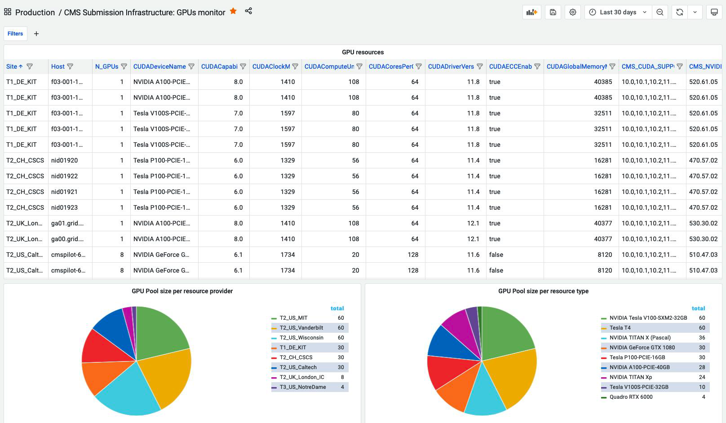Screen dimensions: 726x423
Task: Select the Filters tab
Action: [x=15, y=34]
